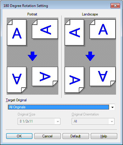The image size is (123, 145).
Task: Click the upright portrait page icon under Portrait
Action: [x=17, y=32]
